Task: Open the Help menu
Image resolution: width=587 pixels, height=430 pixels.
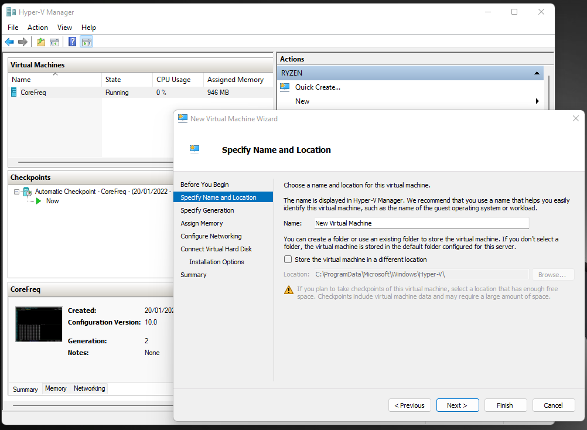Action: tap(88, 28)
